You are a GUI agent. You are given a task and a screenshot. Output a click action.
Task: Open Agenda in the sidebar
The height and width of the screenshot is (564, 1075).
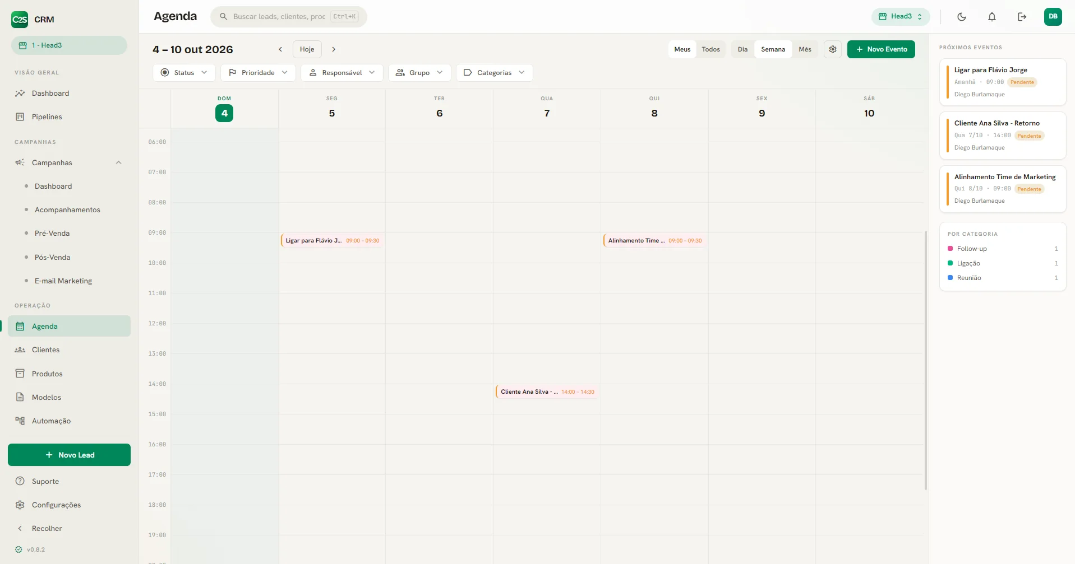point(69,326)
